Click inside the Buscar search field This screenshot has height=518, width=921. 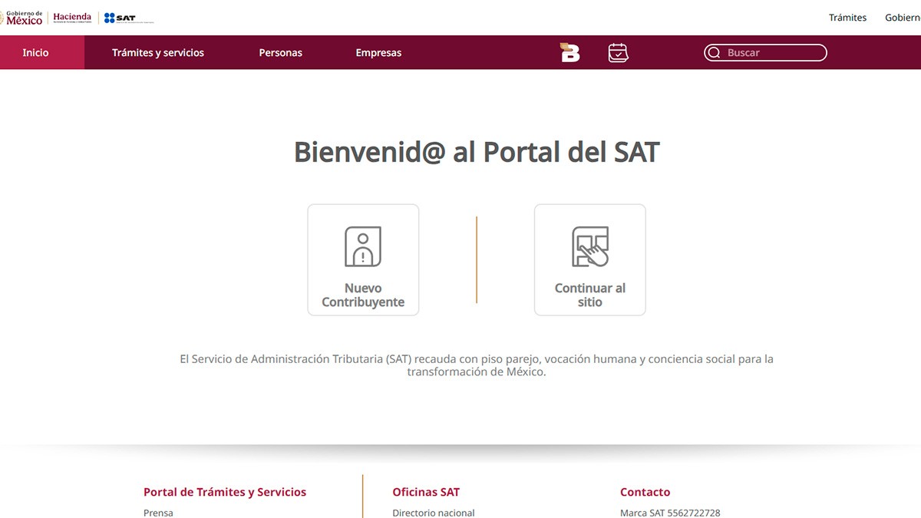click(x=767, y=52)
